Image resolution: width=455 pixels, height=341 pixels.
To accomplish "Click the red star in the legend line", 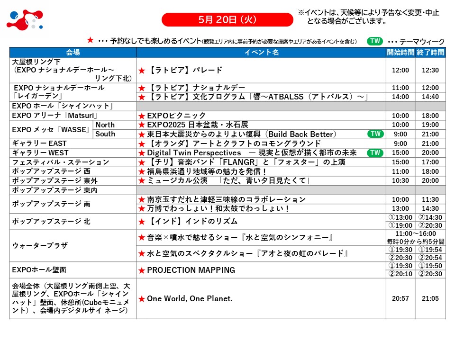I will (90, 40).
